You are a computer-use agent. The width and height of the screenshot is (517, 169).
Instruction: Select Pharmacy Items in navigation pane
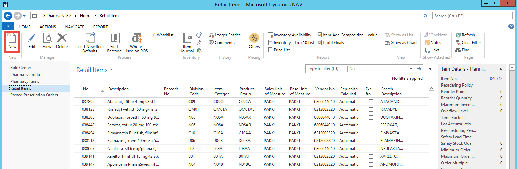point(25,81)
